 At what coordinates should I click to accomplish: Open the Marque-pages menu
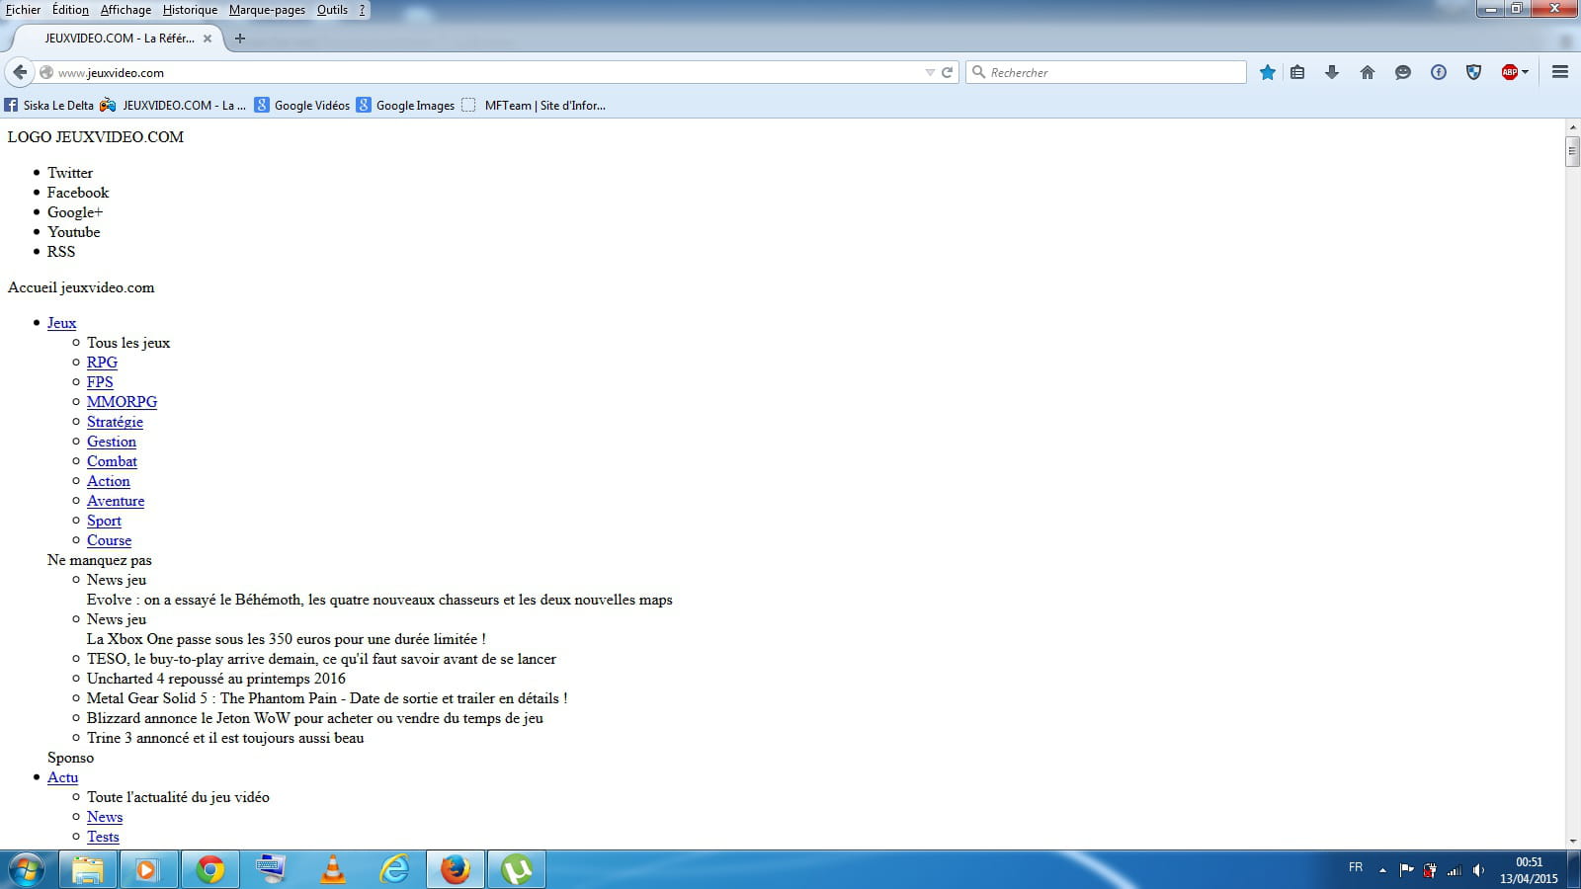[x=267, y=10]
